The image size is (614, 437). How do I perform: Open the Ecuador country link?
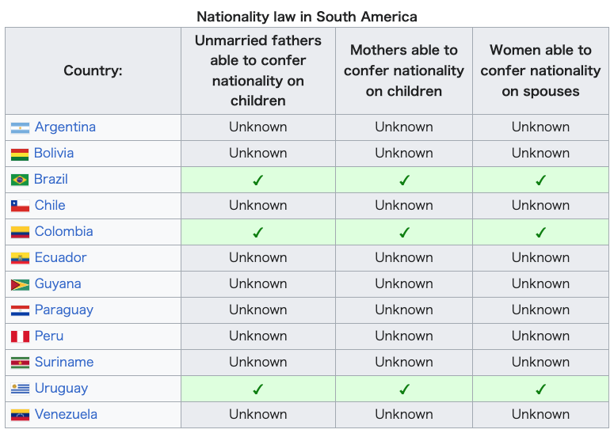click(61, 258)
